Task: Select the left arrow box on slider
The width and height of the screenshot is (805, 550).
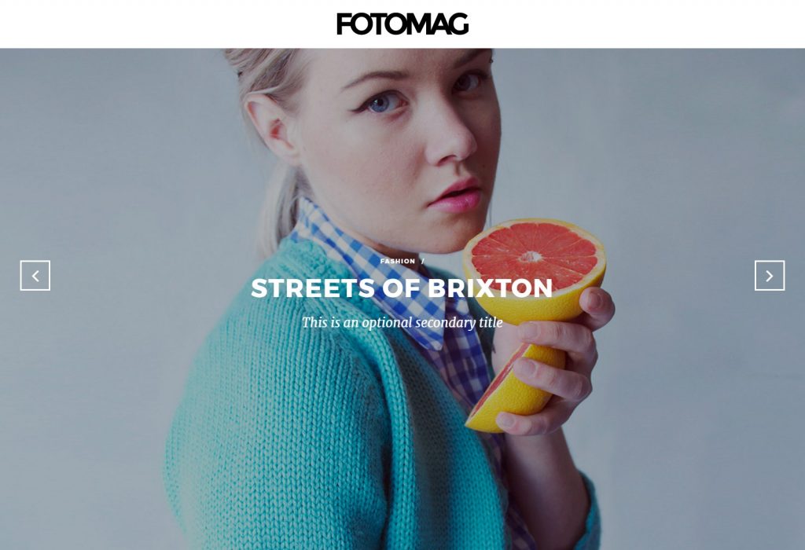Action: point(35,276)
